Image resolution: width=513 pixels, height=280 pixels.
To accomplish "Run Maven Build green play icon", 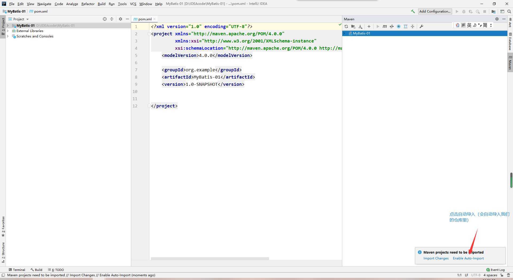I will [x=378, y=26].
